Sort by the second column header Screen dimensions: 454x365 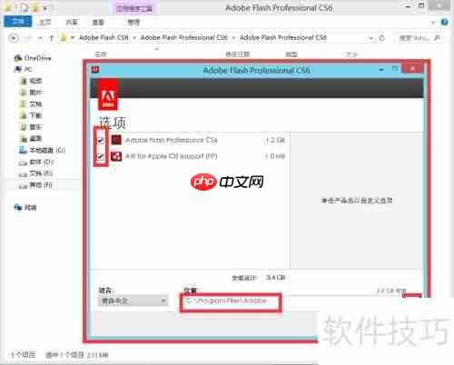click(x=237, y=54)
